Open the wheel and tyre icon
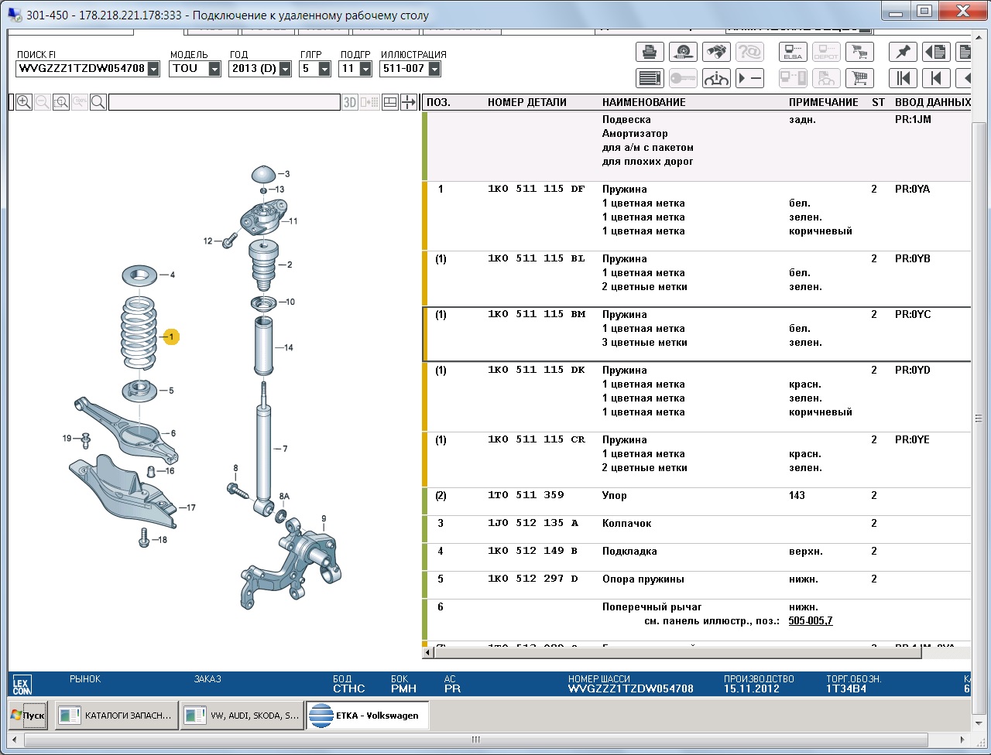 tap(683, 52)
